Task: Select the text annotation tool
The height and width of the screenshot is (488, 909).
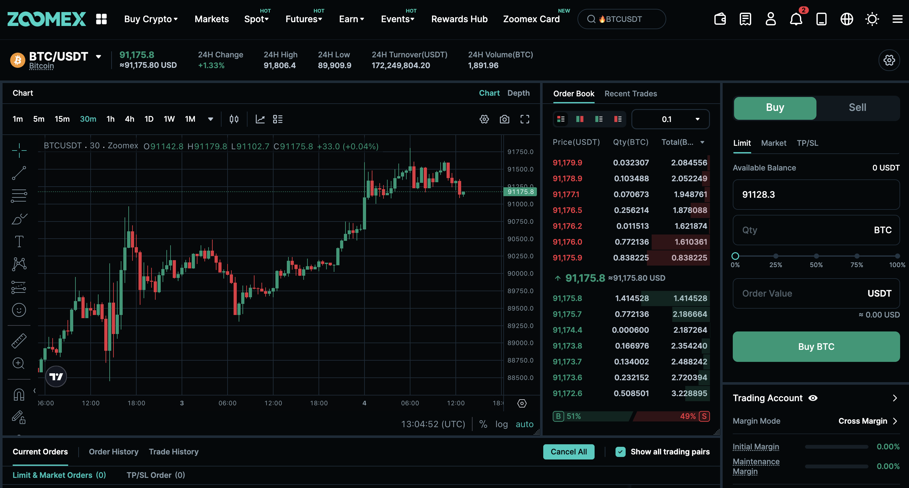Action: [x=19, y=241]
